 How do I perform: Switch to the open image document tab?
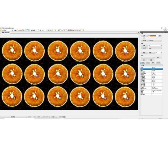click(x=6, y=32)
